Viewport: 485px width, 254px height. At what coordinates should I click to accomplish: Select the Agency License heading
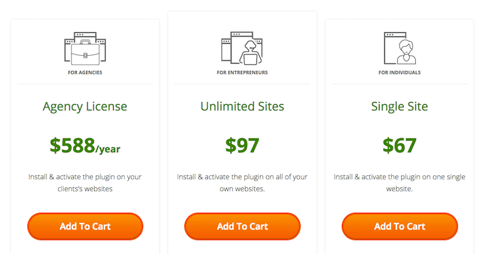click(85, 107)
